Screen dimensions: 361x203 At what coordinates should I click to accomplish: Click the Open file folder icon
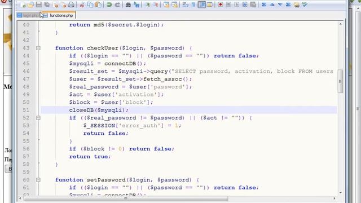coord(31,5)
